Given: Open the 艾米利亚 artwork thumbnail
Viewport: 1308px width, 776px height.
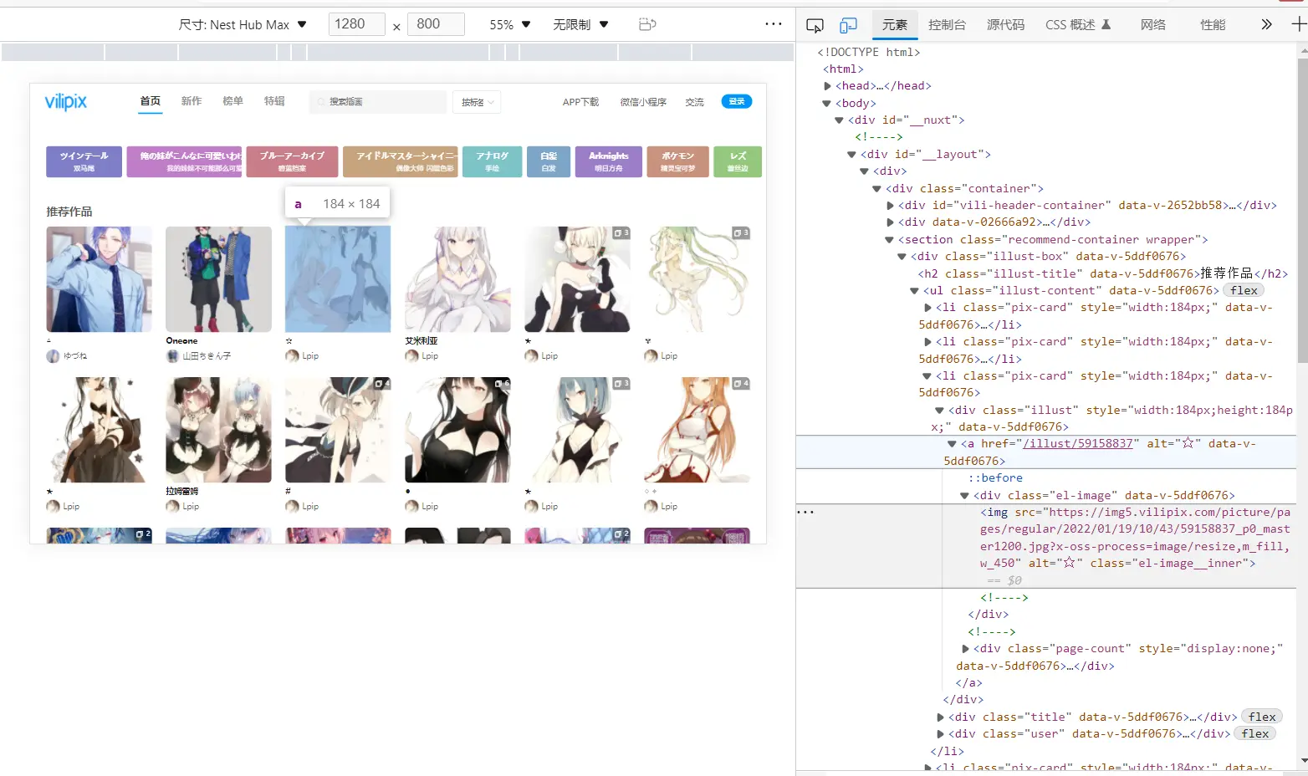Looking at the screenshot, I should 457,279.
